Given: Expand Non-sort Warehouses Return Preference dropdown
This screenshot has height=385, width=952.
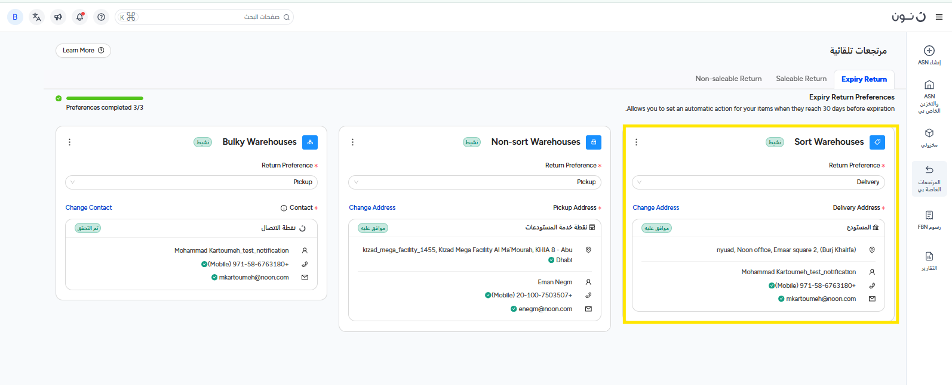Looking at the screenshot, I should point(474,182).
